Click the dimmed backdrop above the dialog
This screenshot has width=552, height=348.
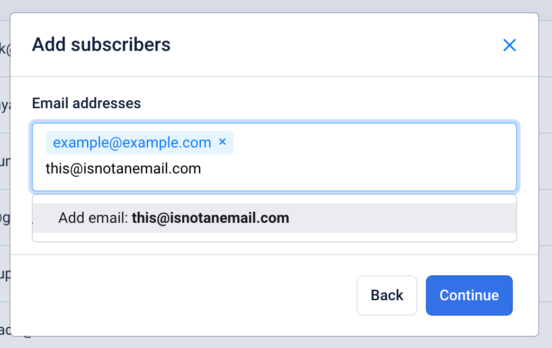[275, 6]
